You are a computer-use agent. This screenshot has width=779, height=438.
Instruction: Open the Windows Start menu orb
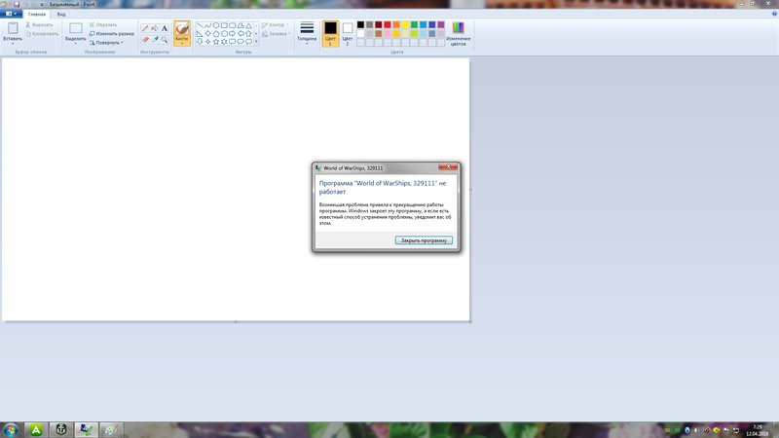(11, 430)
